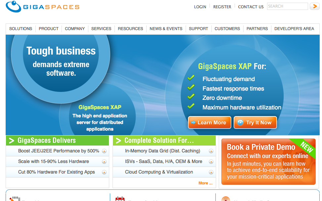
Task: Click the Login link
Action: (200, 7)
